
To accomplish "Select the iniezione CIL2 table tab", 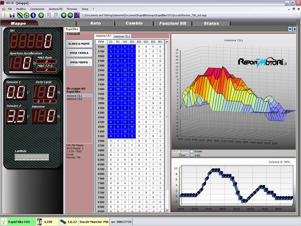I will 122,36.
